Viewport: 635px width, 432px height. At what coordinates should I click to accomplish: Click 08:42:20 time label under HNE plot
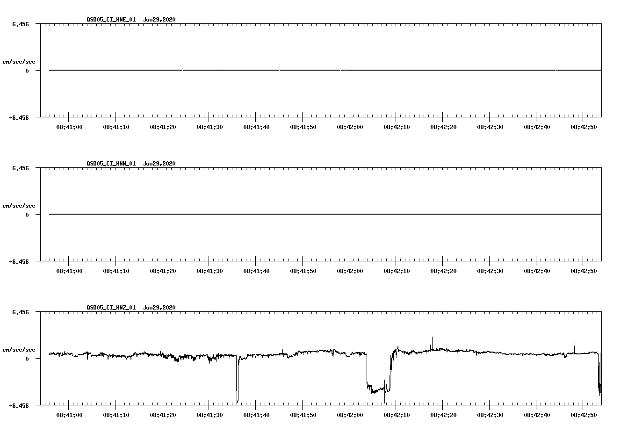[x=443, y=127]
